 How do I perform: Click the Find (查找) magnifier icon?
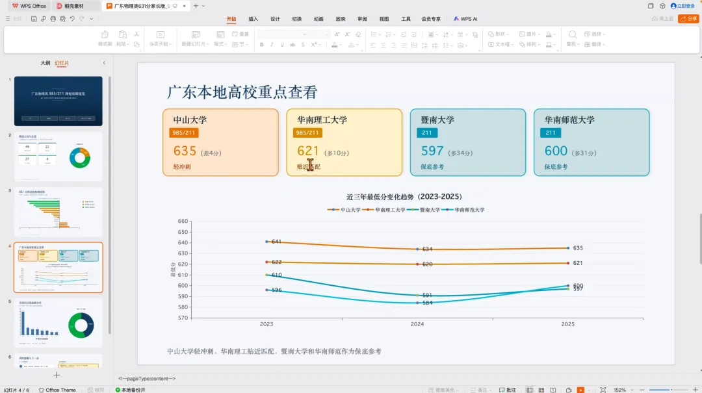pos(573,35)
